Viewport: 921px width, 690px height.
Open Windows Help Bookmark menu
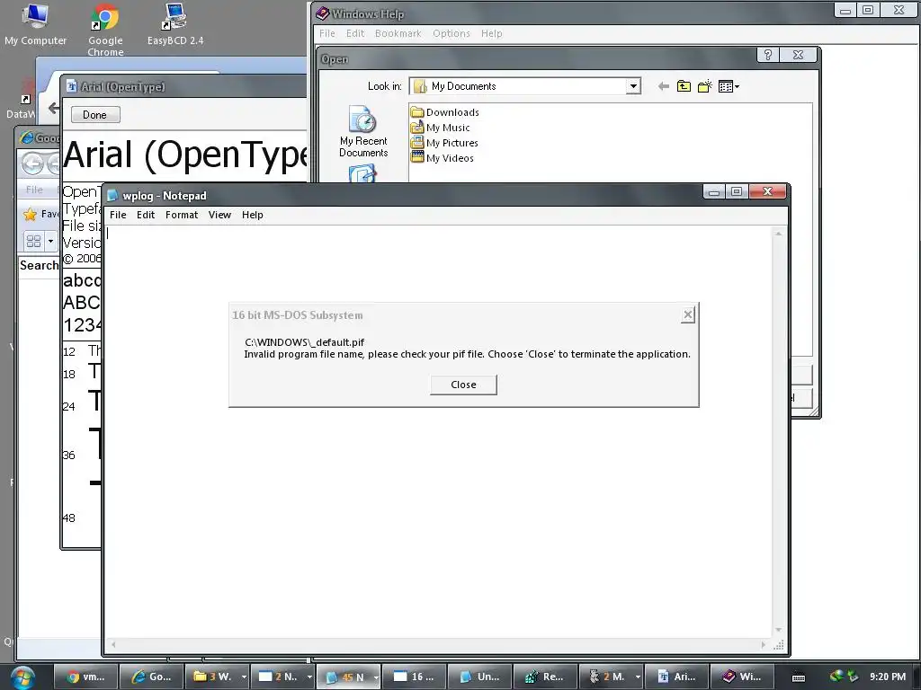[398, 33]
